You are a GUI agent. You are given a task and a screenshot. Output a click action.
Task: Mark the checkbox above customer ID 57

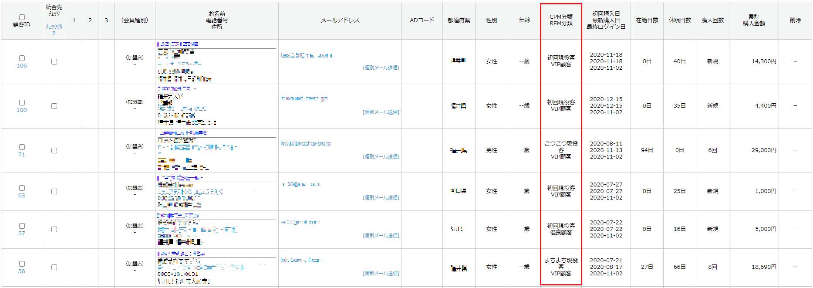pyautogui.click(x=22, y=226)
